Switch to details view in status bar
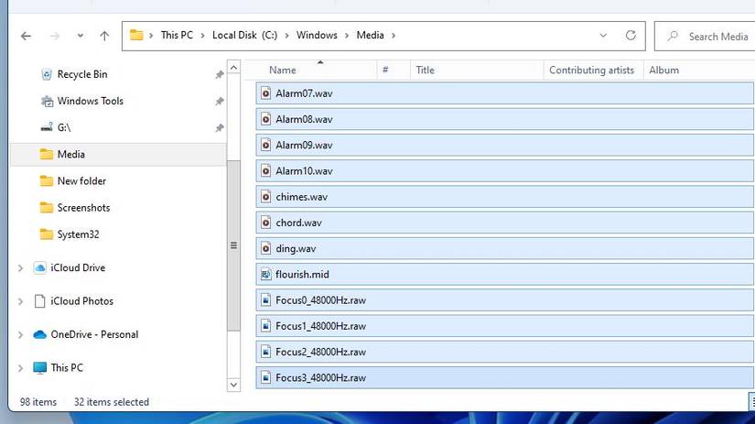 coord(751,402)
